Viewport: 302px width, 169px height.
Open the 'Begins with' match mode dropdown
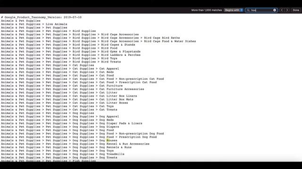(234, 10)
